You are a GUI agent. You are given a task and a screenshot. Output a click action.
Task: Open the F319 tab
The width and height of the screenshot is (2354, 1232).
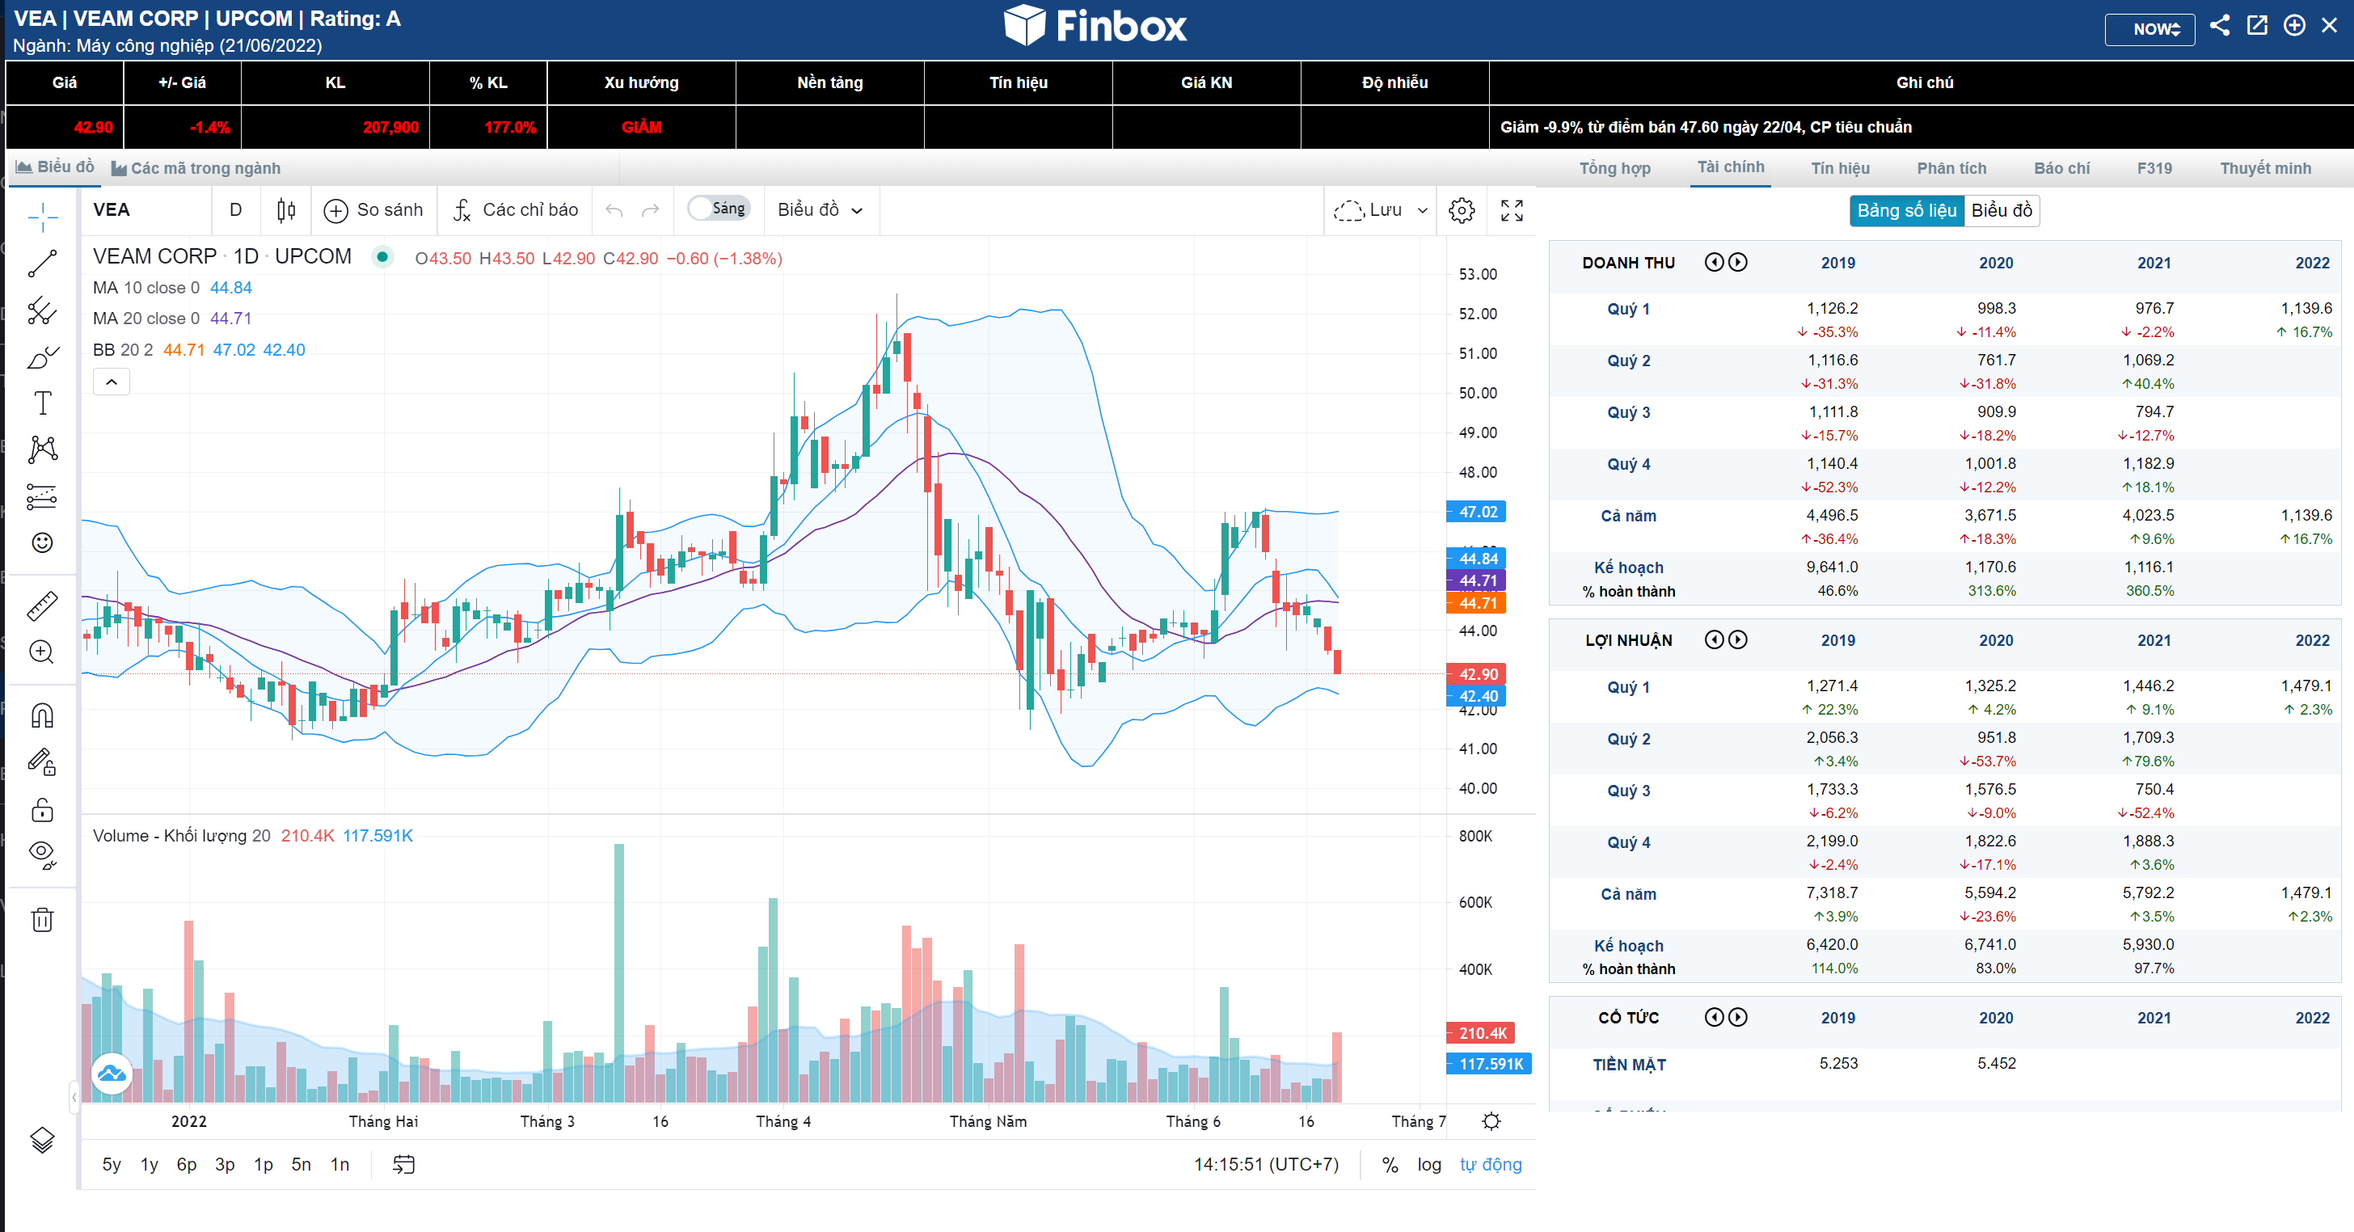point(2154,168)
